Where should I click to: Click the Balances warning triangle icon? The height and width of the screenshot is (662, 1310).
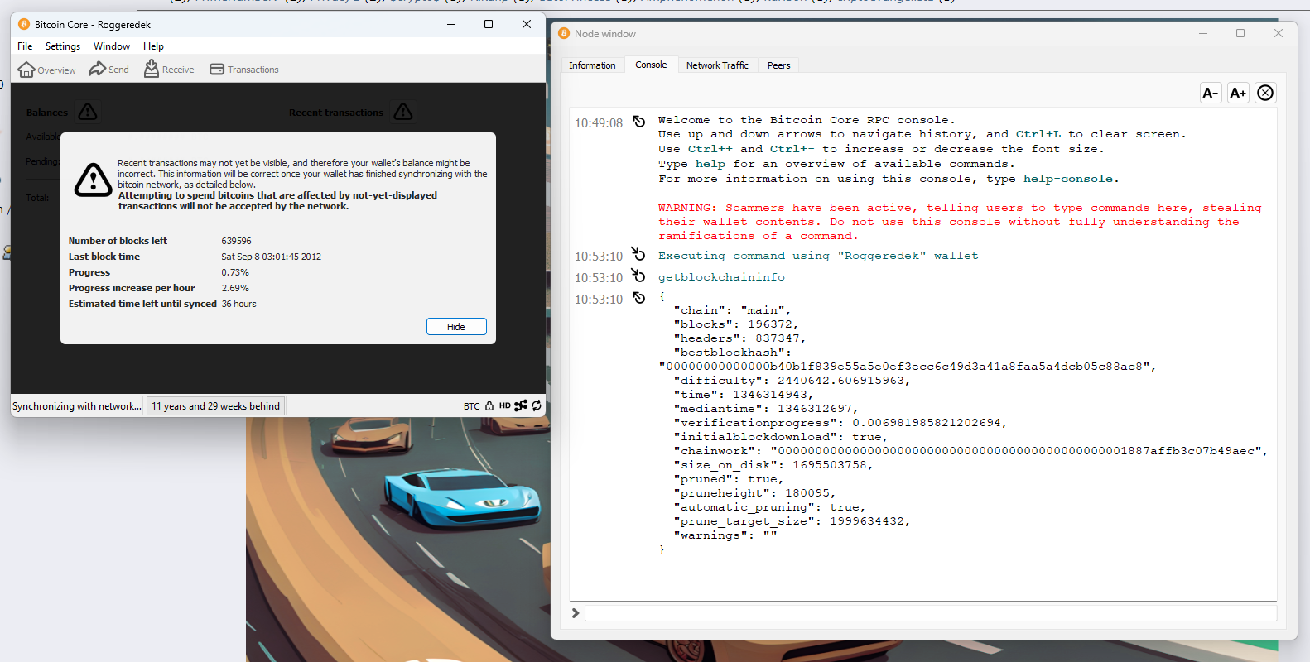pos(88,112)
